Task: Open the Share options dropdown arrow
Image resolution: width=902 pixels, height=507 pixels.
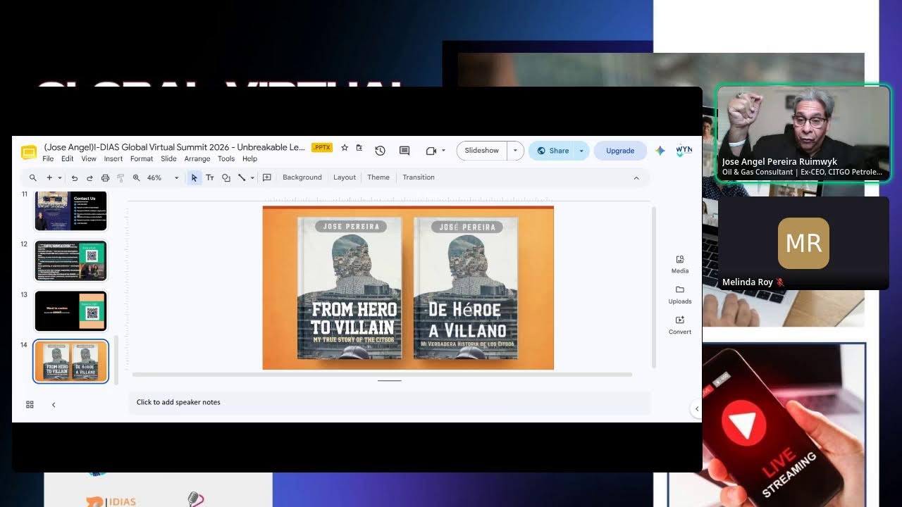Action: click(x=581, y=151)
